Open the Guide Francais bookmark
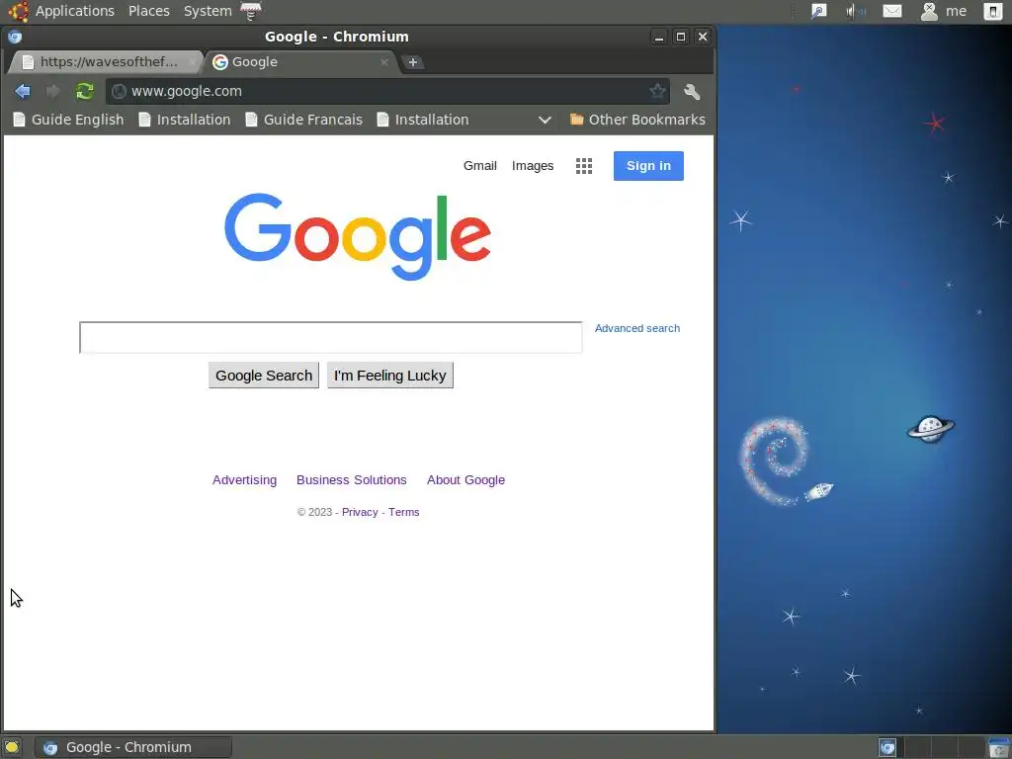The width and height of the screenshot is (1012, 759). pos(304,120)
